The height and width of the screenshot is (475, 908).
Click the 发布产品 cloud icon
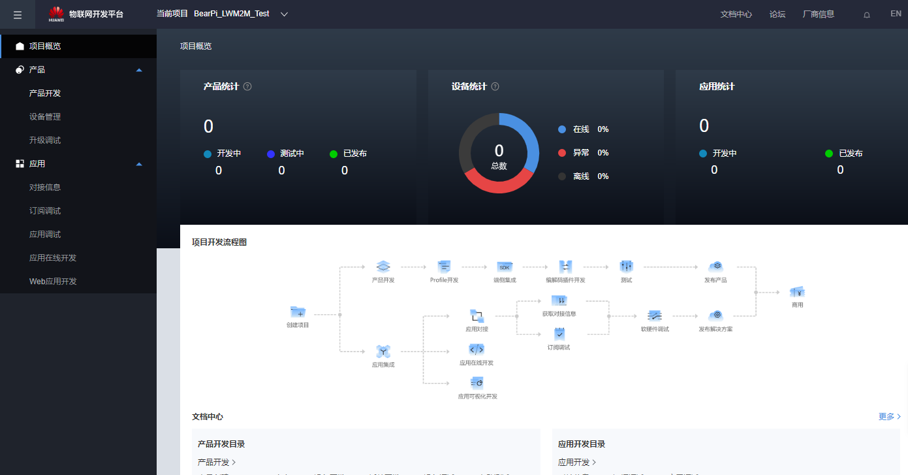[x=716, y=267]
